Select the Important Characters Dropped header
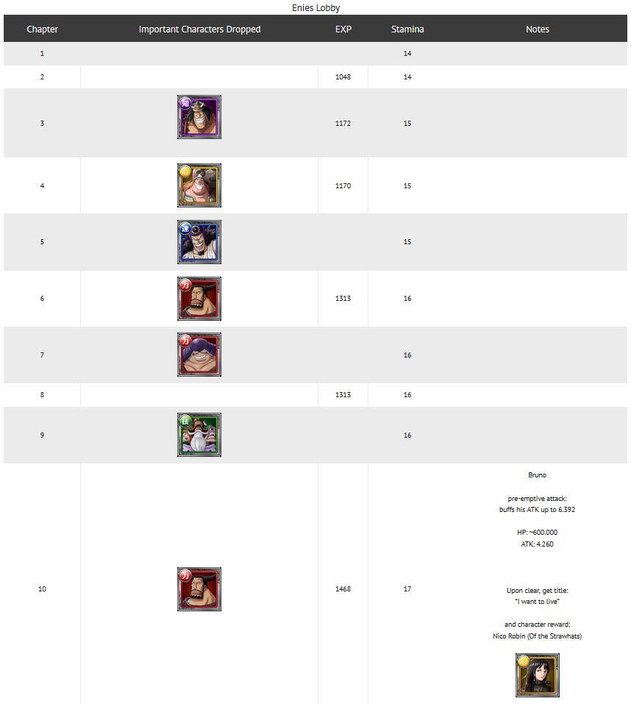Viewport: 631px width, 704px height. 199,29
